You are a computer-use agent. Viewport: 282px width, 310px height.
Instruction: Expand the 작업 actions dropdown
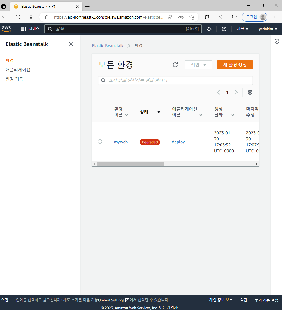tap(198, 65)
